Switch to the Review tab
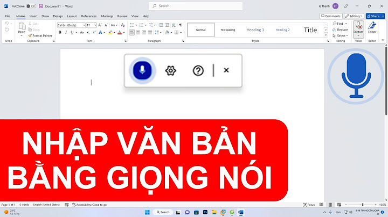 [122, 16]
